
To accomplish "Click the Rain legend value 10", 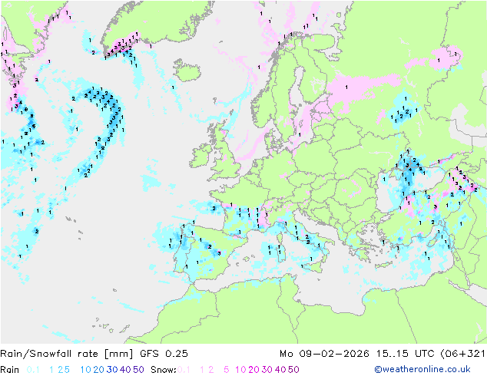I will click(86, 370).
